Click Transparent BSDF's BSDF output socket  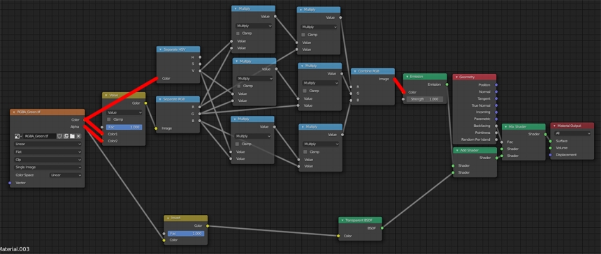(382, 228)
